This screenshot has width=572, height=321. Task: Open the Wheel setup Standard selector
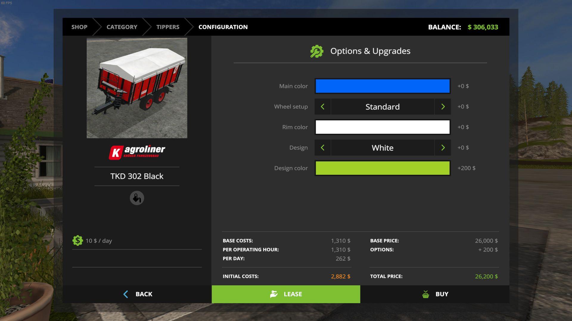coord(383,107)
